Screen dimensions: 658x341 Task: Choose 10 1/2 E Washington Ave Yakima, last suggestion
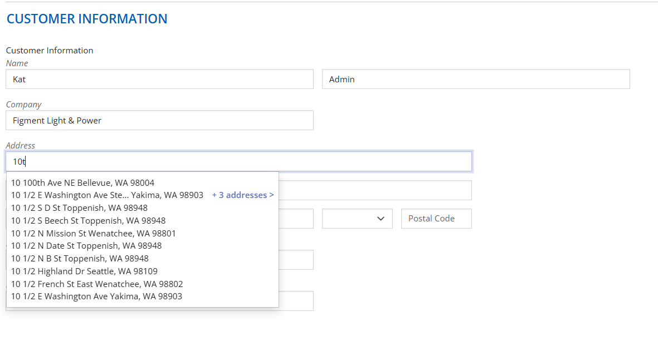point(96,296)
